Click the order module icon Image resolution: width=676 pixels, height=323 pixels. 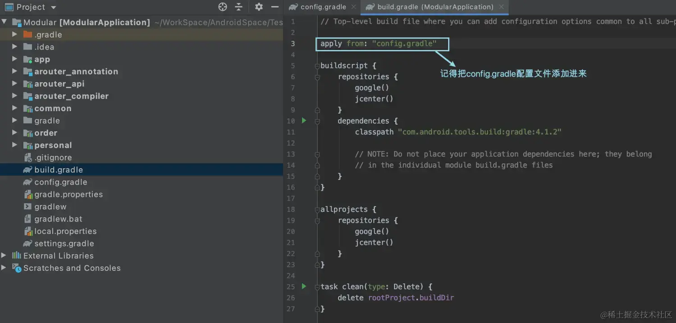pos(27,133)
